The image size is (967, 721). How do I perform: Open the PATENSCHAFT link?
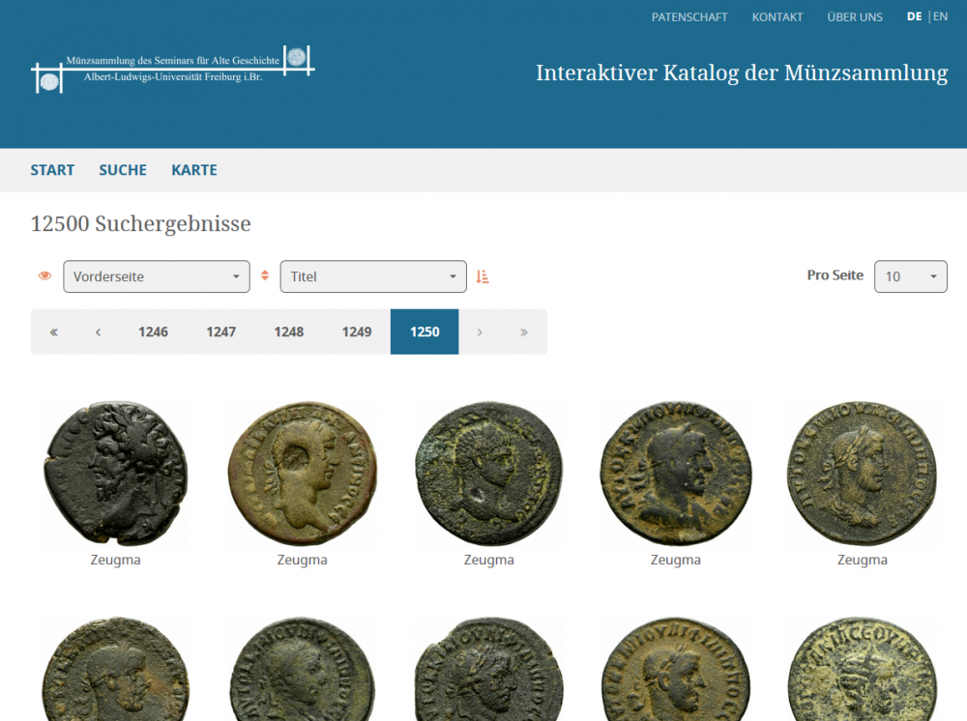[689, 17]
